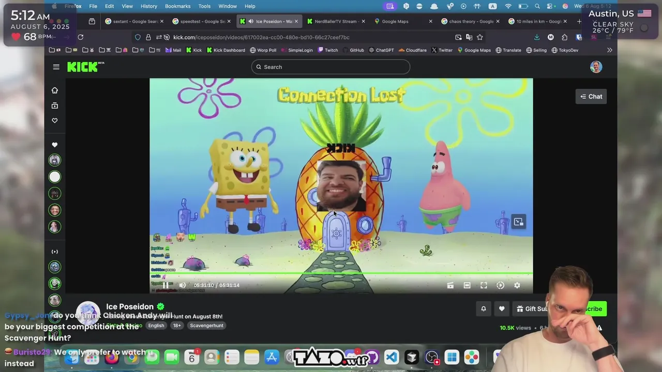
Task: Switch to speedtest Google Search tab
Action: coord(201,21)
